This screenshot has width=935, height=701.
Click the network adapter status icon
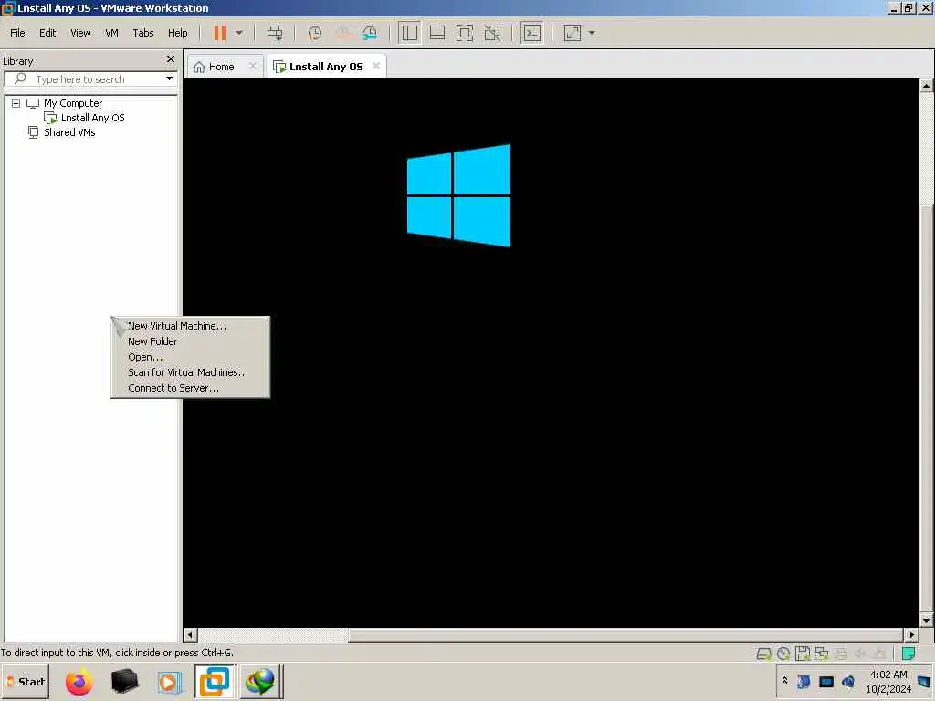click(x=822, y=654)
